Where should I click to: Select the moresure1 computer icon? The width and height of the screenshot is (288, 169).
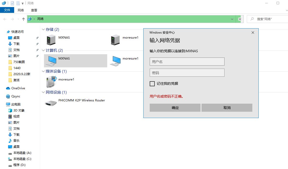click(x=115, y=61)
